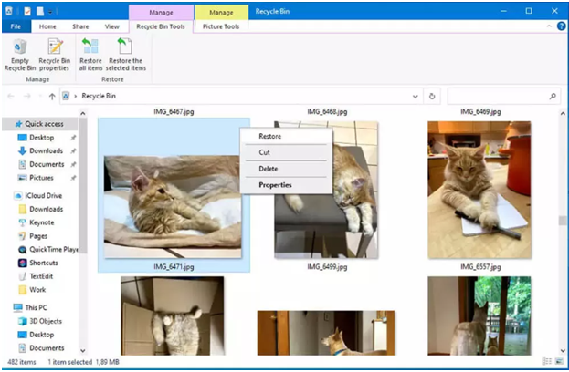
Task: Switch to details view in status bar
Action: (546, 362)
